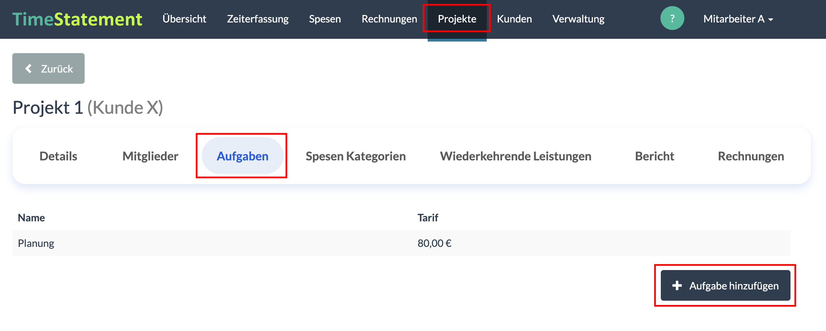
Task: Click the Zurück back button
Action: click(x=48, y=68)
